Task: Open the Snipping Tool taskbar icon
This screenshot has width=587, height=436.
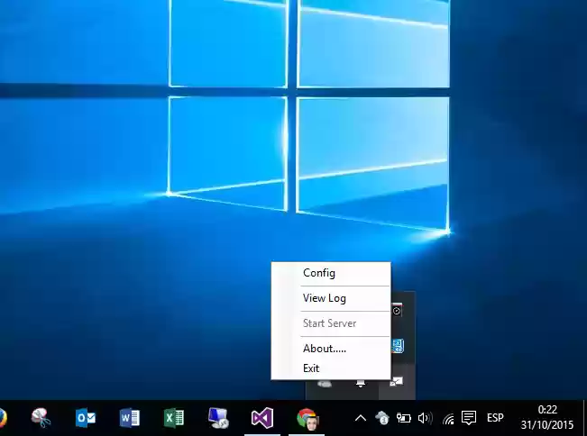Action: coord(41,418)
